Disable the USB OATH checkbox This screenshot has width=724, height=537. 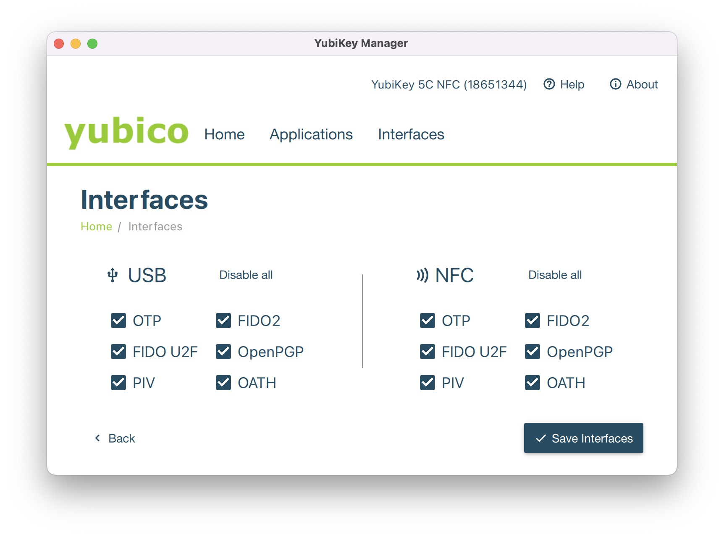click(x=223, y=383)
